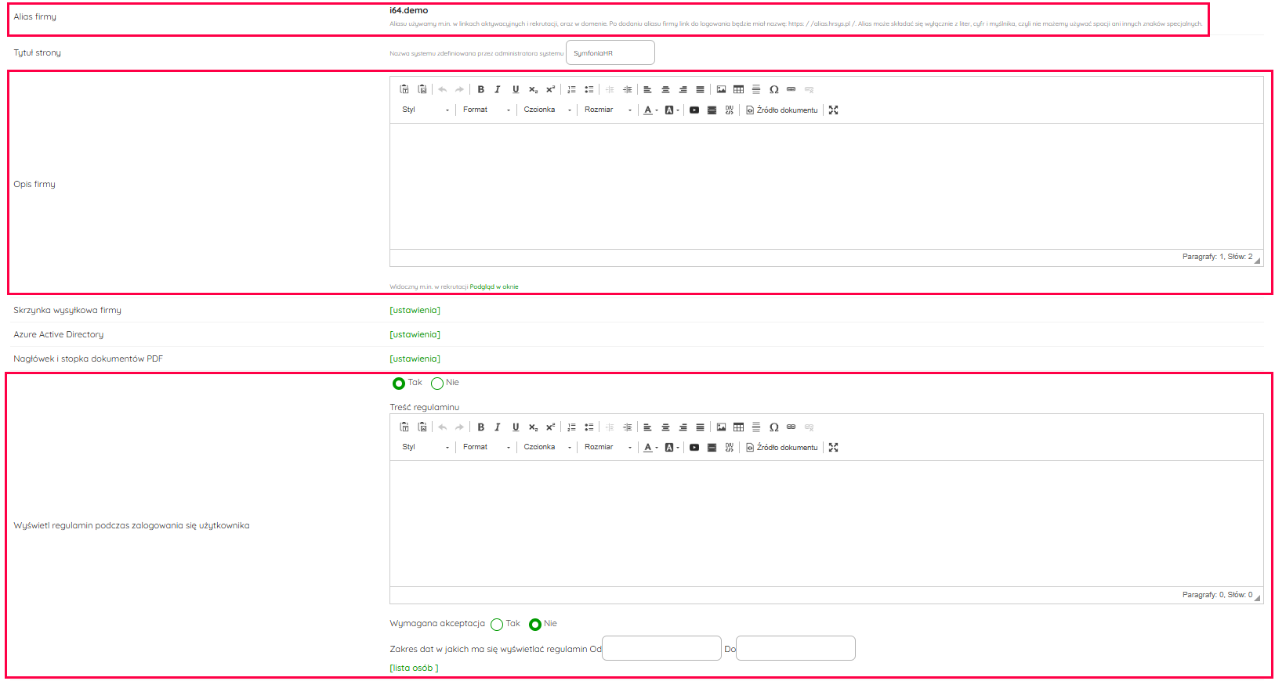Toggle bold in the Opis firmy editor
The height and width of the screenshot is (681, 1275).
click(x=481, y=89)
